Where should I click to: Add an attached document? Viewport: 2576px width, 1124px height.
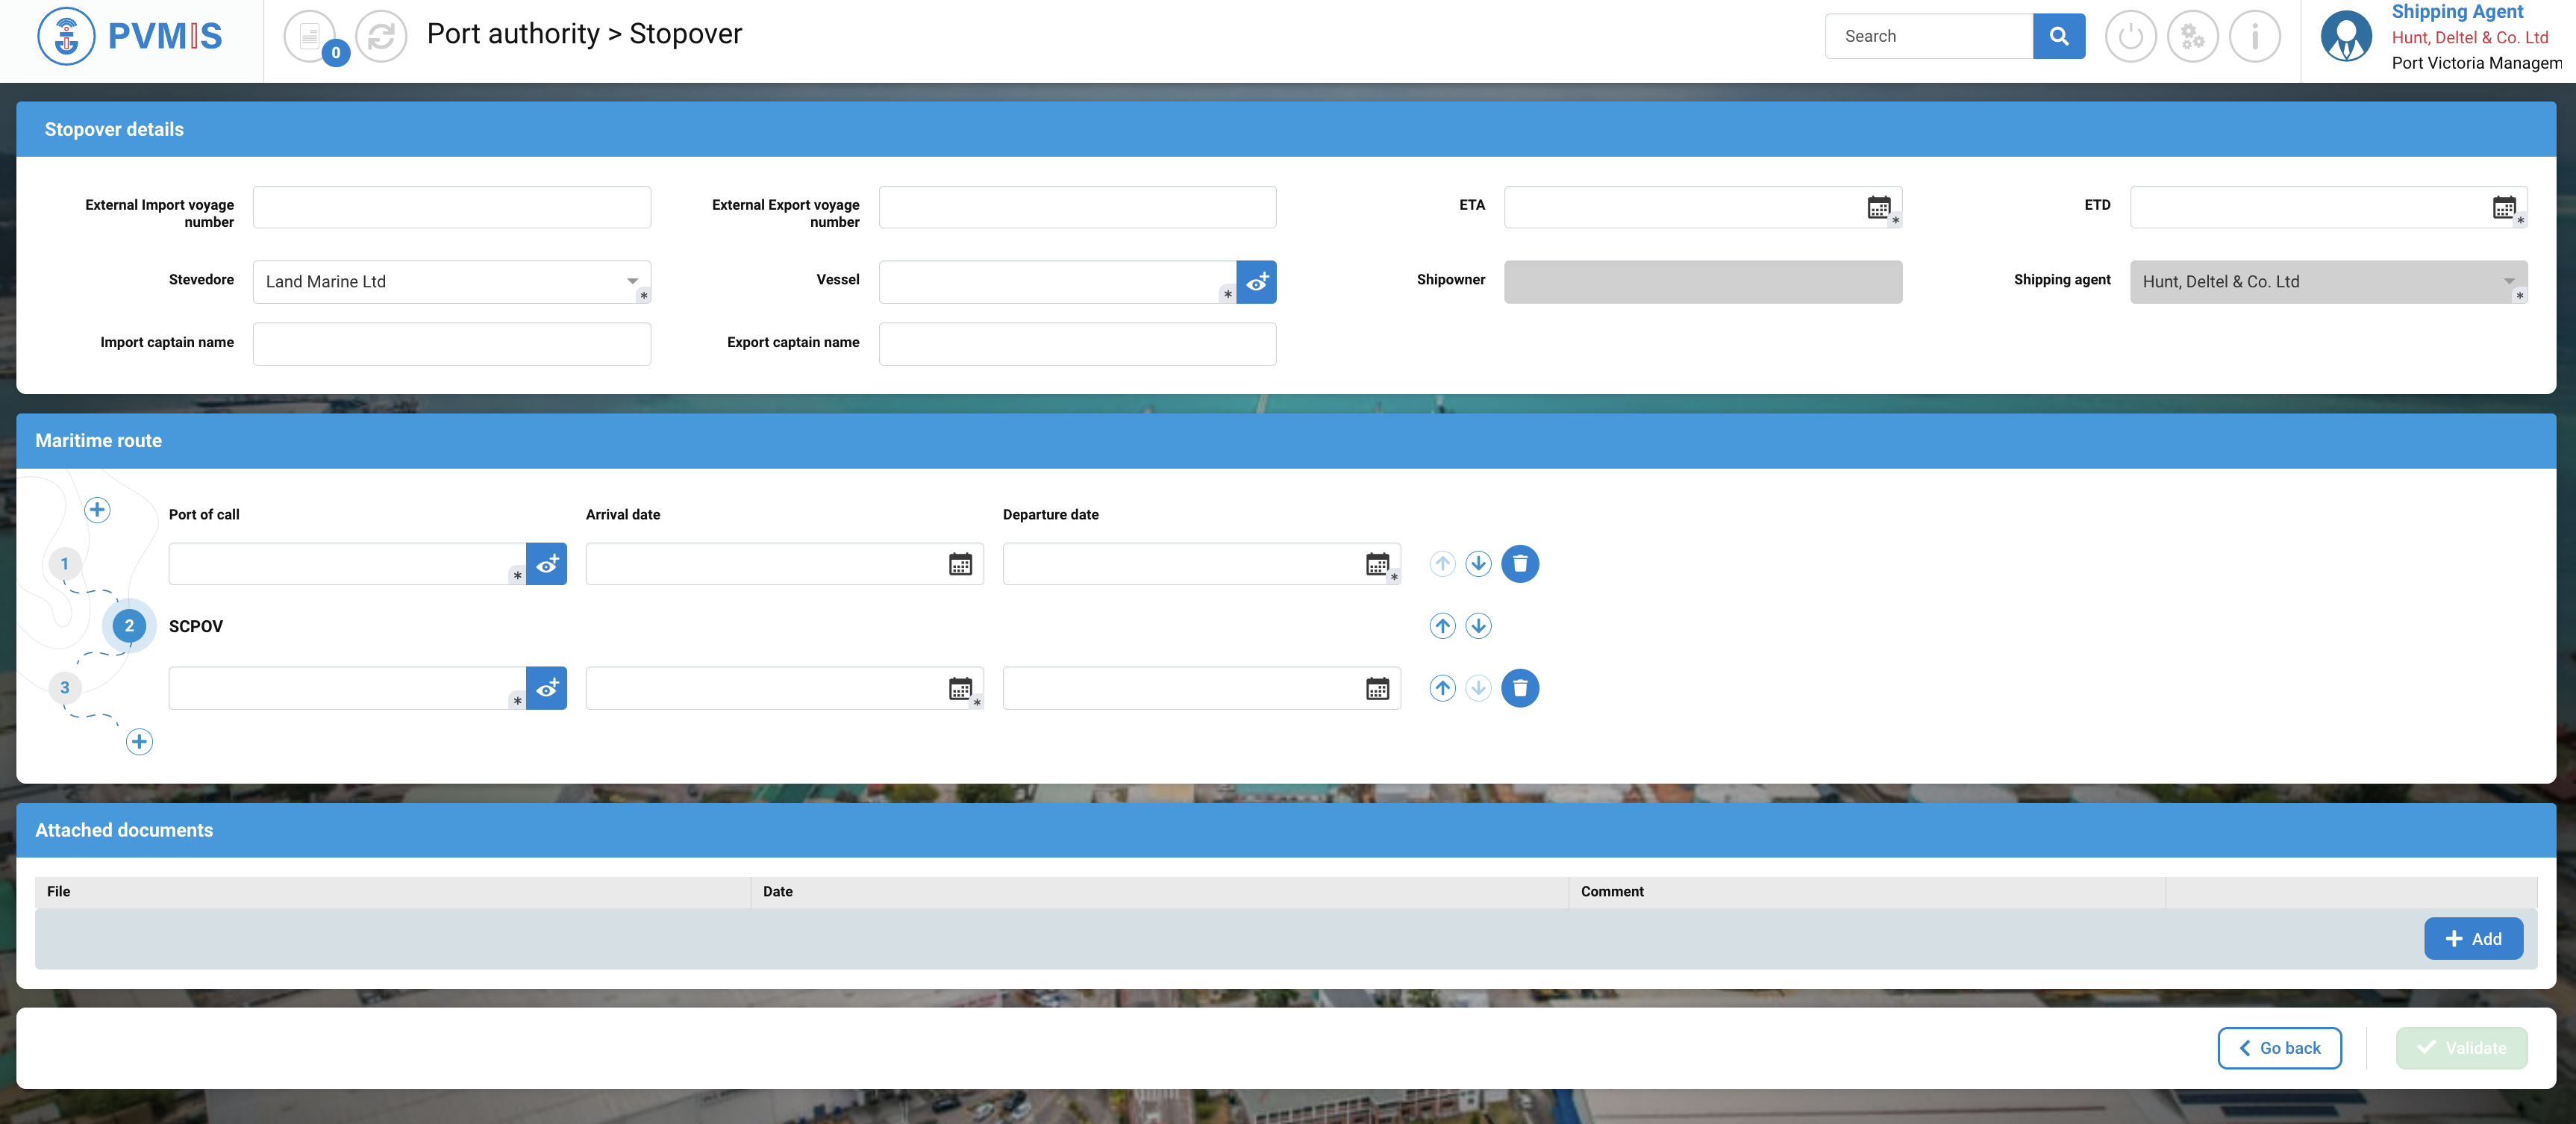point(2472,938)
